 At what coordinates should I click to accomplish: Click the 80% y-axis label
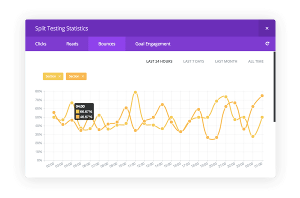[x=38, y=91]
